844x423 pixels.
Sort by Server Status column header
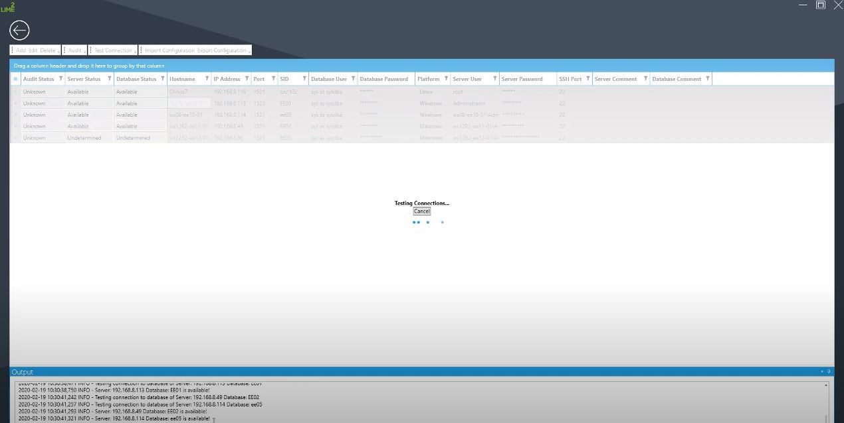84,79
